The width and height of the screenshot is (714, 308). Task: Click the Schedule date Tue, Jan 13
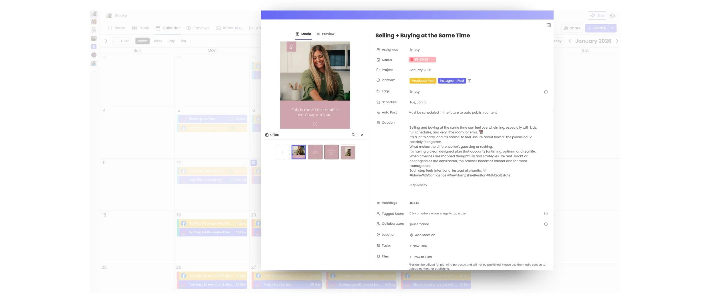[x=418, y=102]
